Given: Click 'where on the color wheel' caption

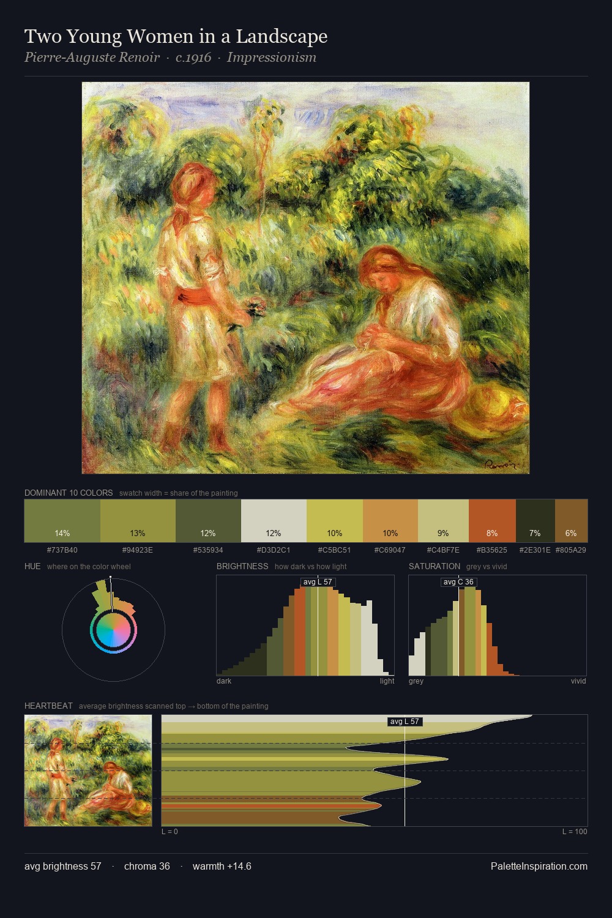Looking at the screenshot, I should (89, 566).
